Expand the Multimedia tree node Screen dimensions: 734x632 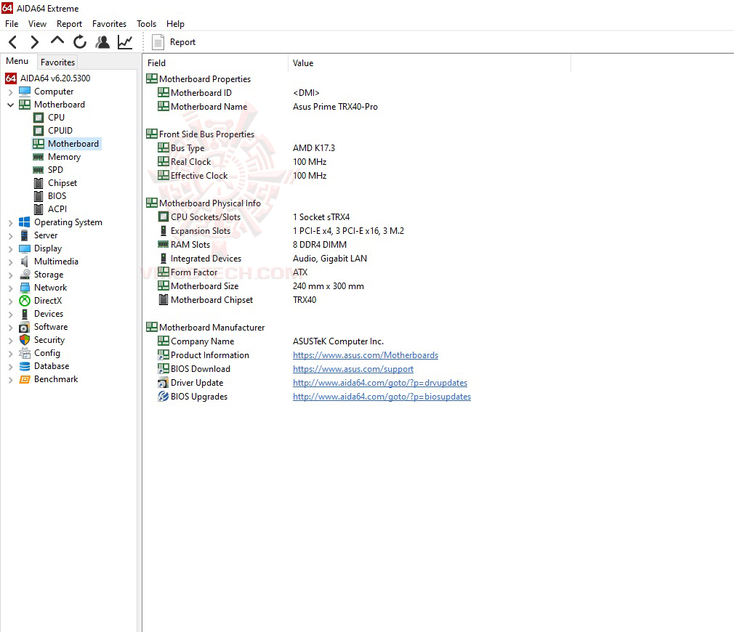click(10, 262)
